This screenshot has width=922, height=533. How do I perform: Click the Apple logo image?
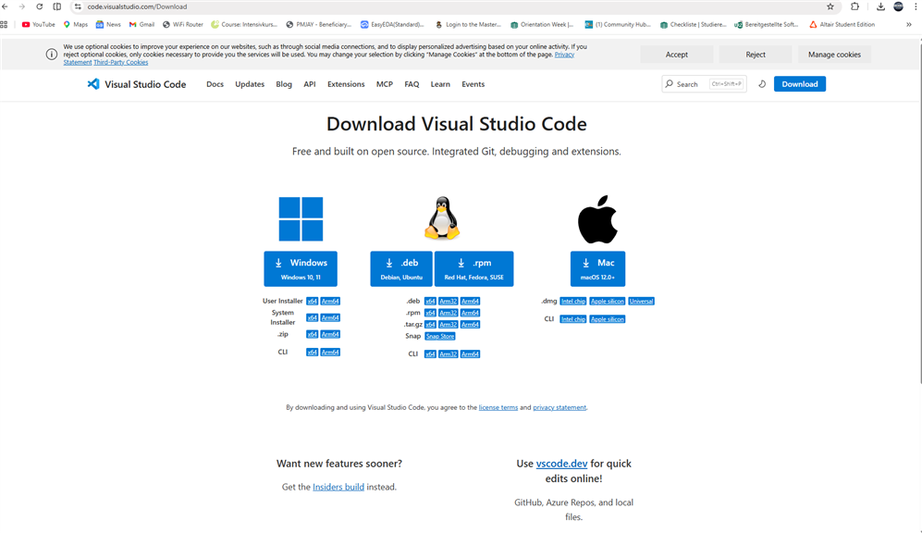[597, 219]
